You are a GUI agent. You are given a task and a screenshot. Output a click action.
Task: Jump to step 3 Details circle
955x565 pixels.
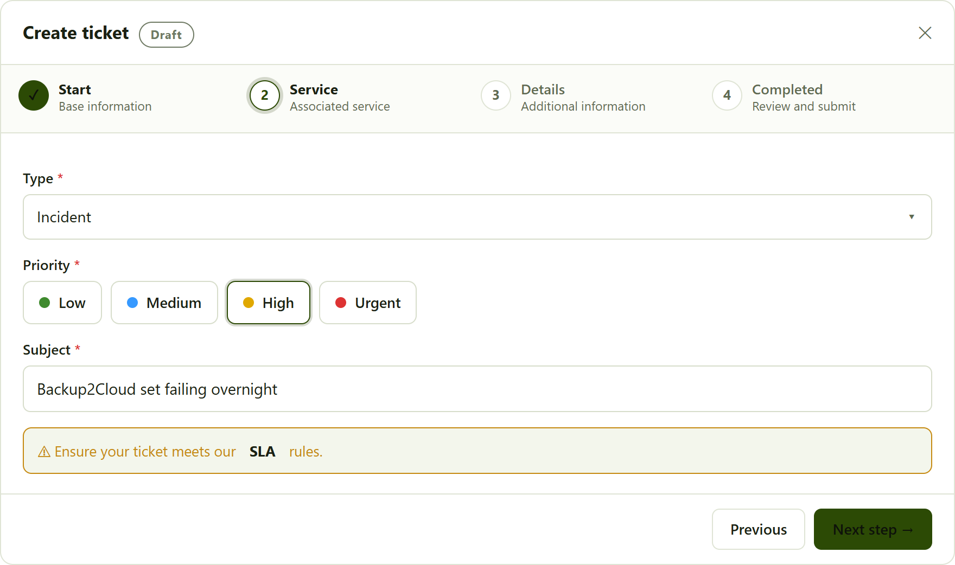496,95
